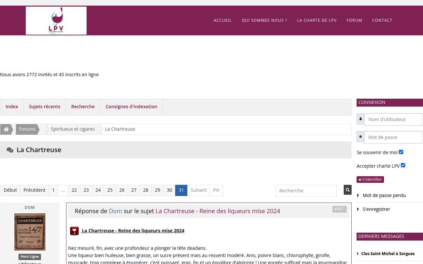Image resolution: width=423 pixels, height=264 pixels.
Task: Click 'Dom' author link in post header
Action: tap(115, 211)
